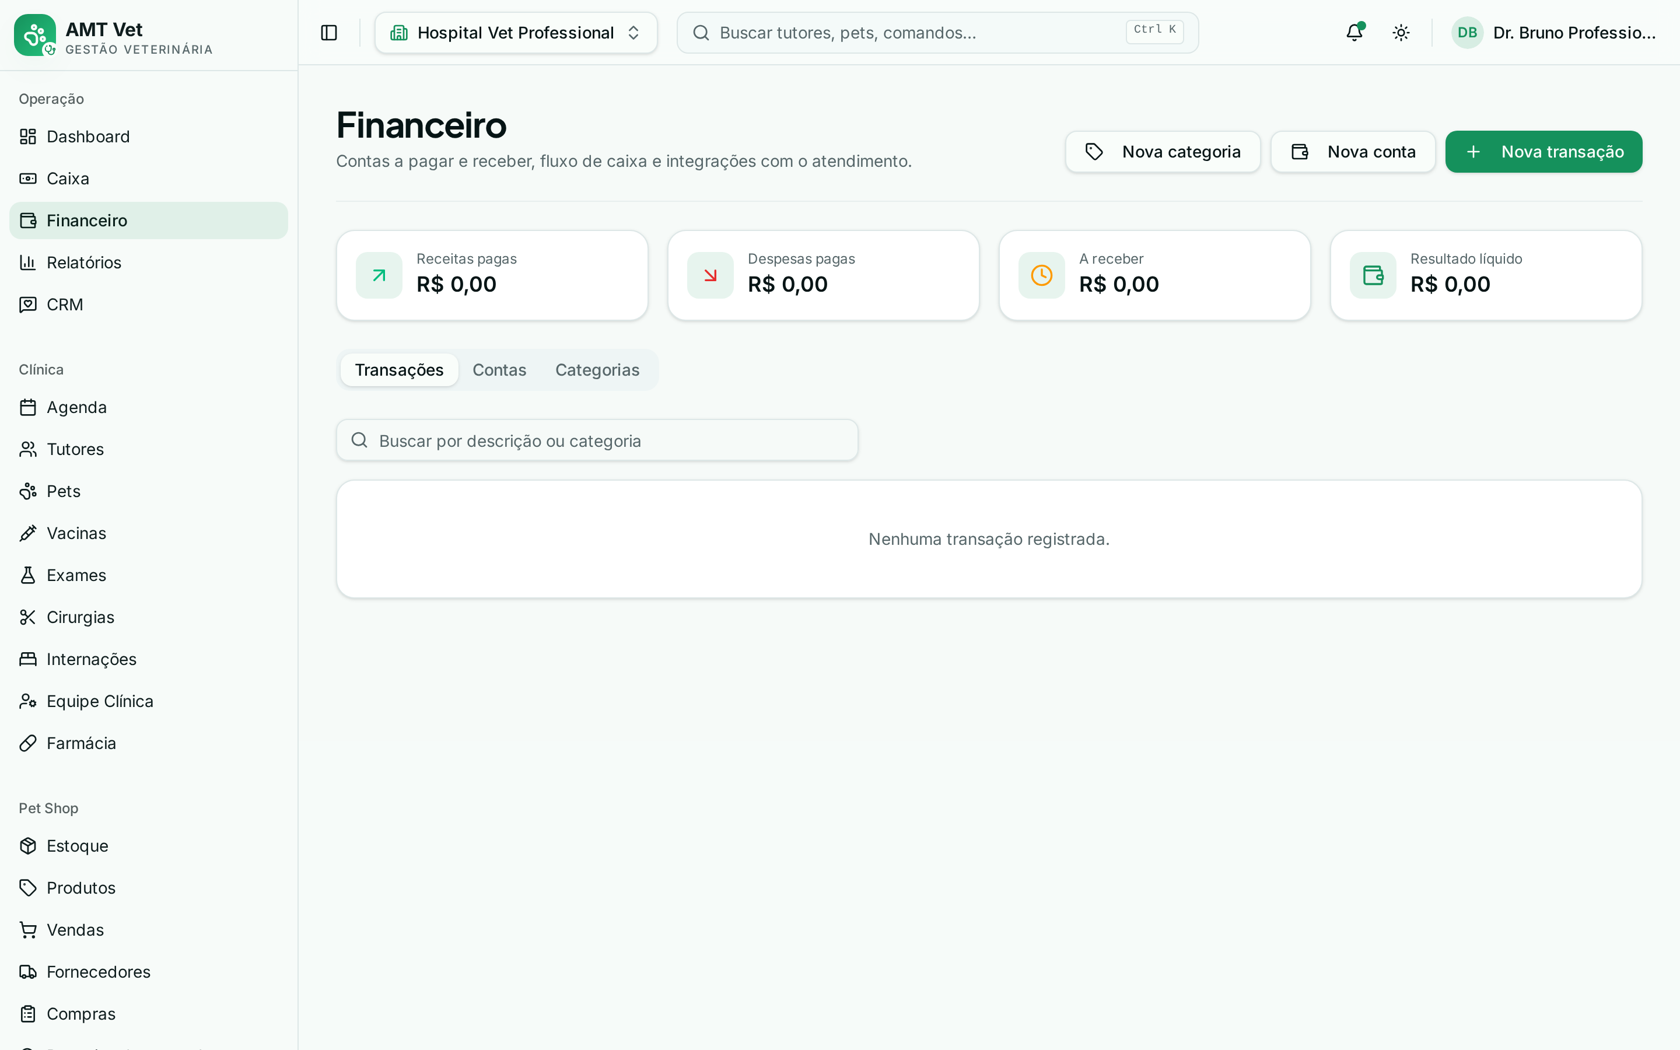Open the Agenda calendar
Viewport: 1680px width, 1050px height.
149,408
